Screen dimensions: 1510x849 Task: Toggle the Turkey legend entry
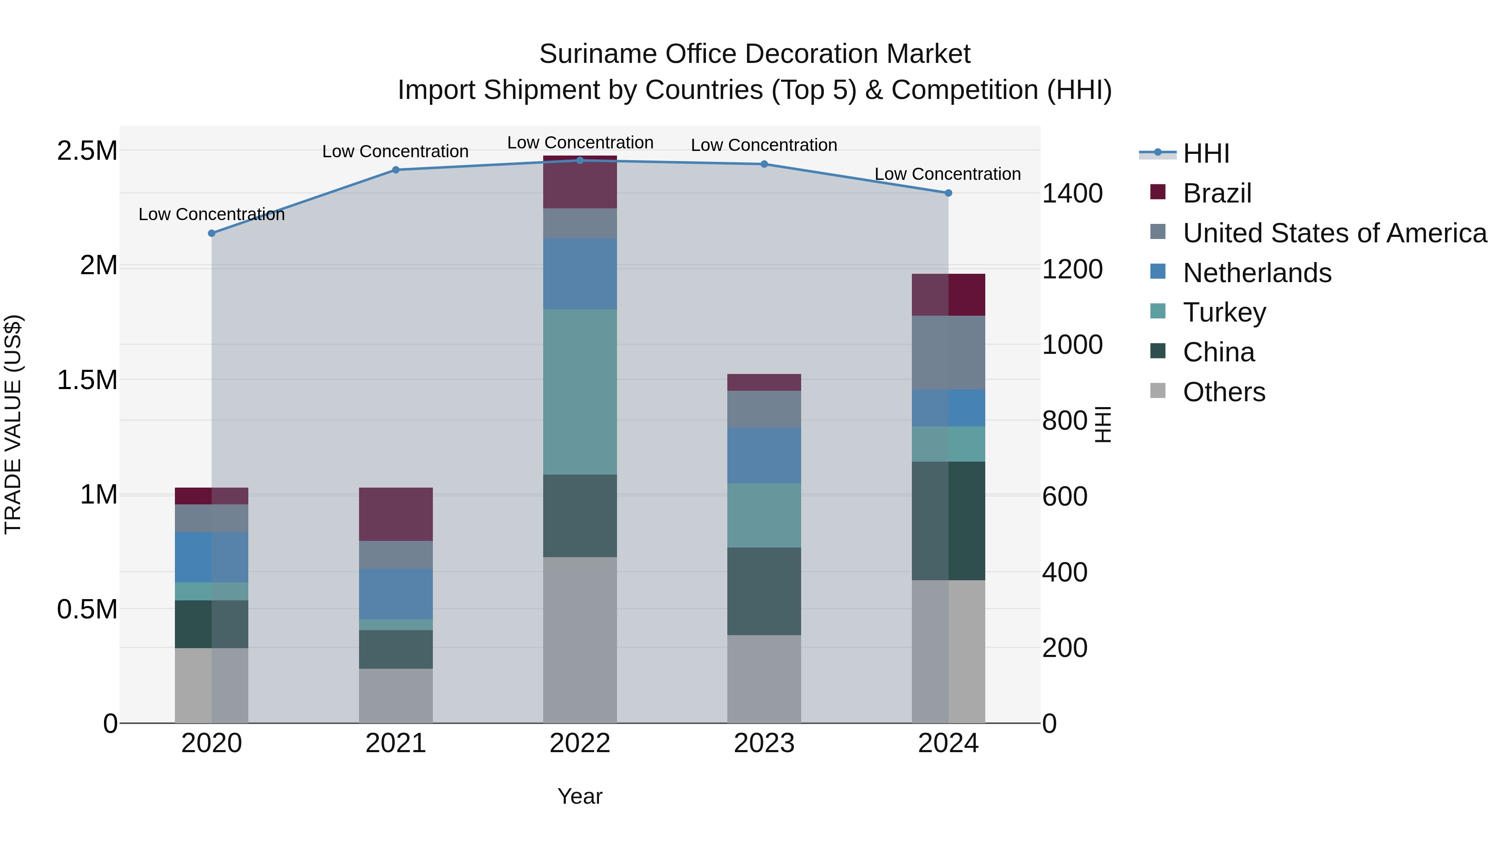[1208, 312]
